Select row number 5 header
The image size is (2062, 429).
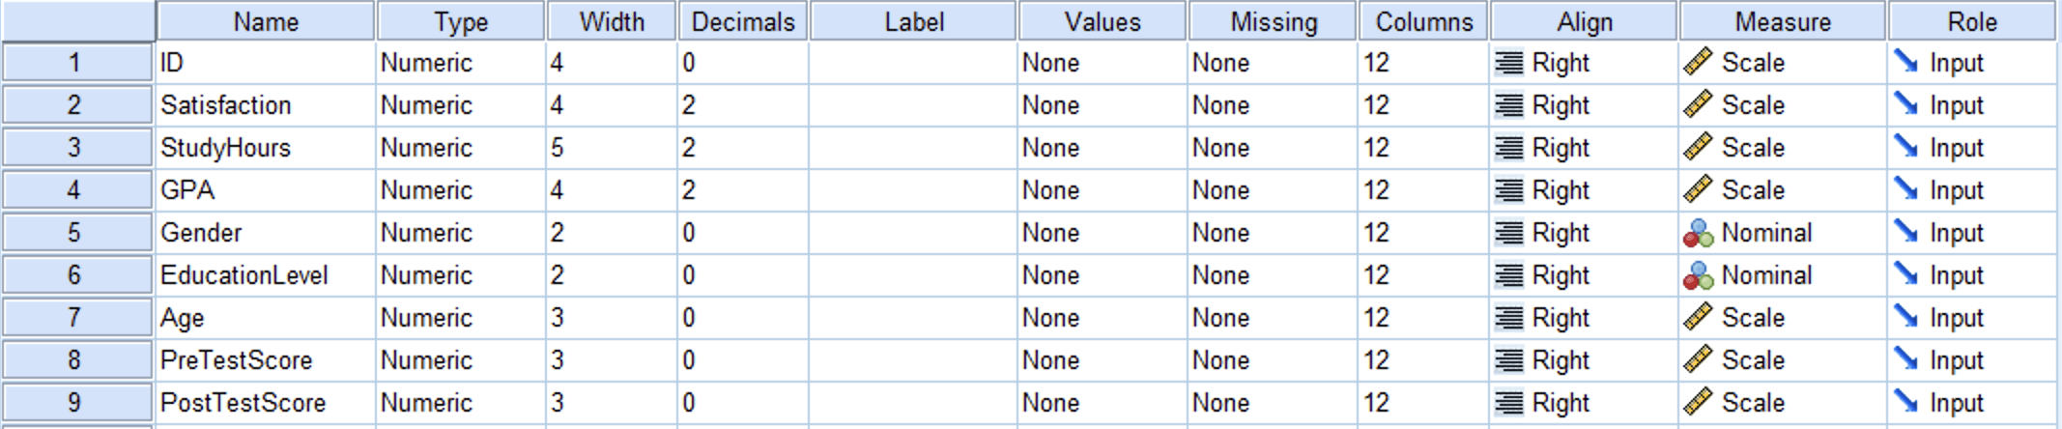tap(75, 233)
